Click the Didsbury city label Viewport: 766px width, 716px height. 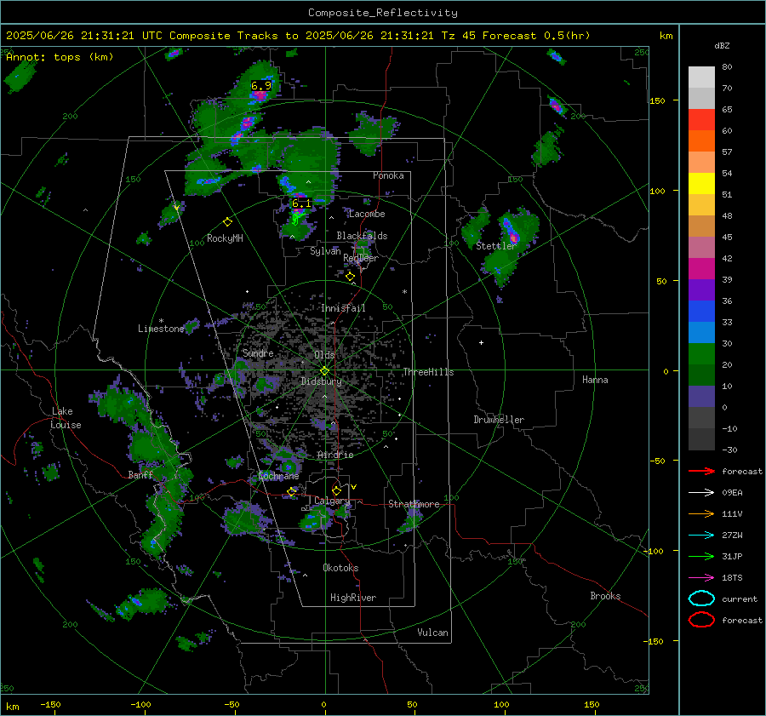(321, 381)
